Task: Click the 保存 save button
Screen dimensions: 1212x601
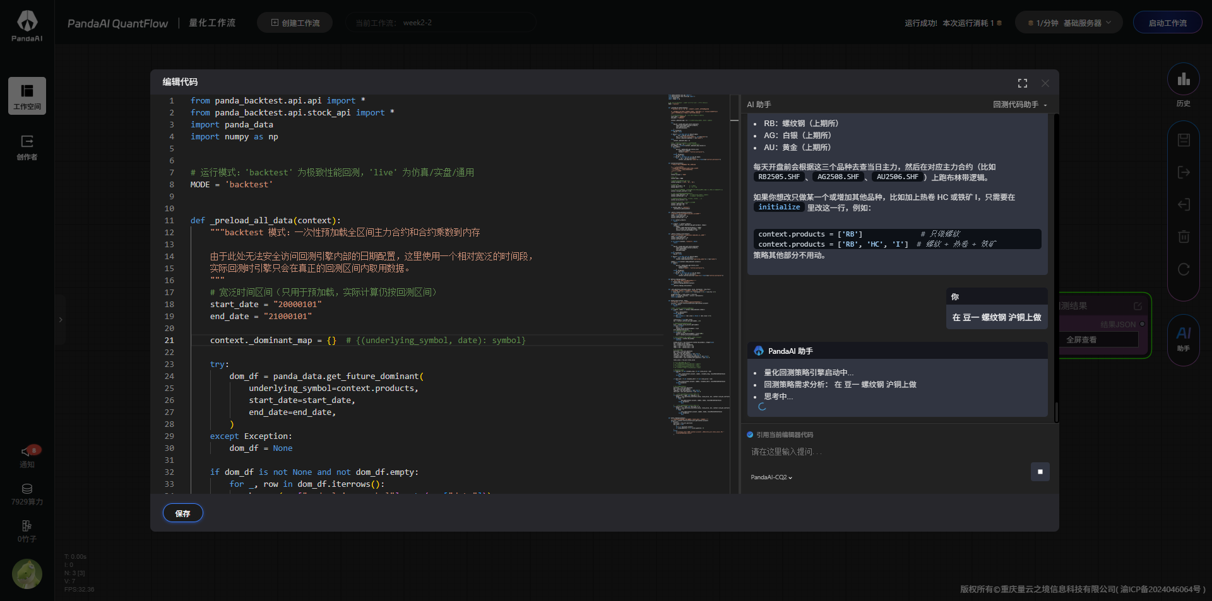Action: click(182, 513)
